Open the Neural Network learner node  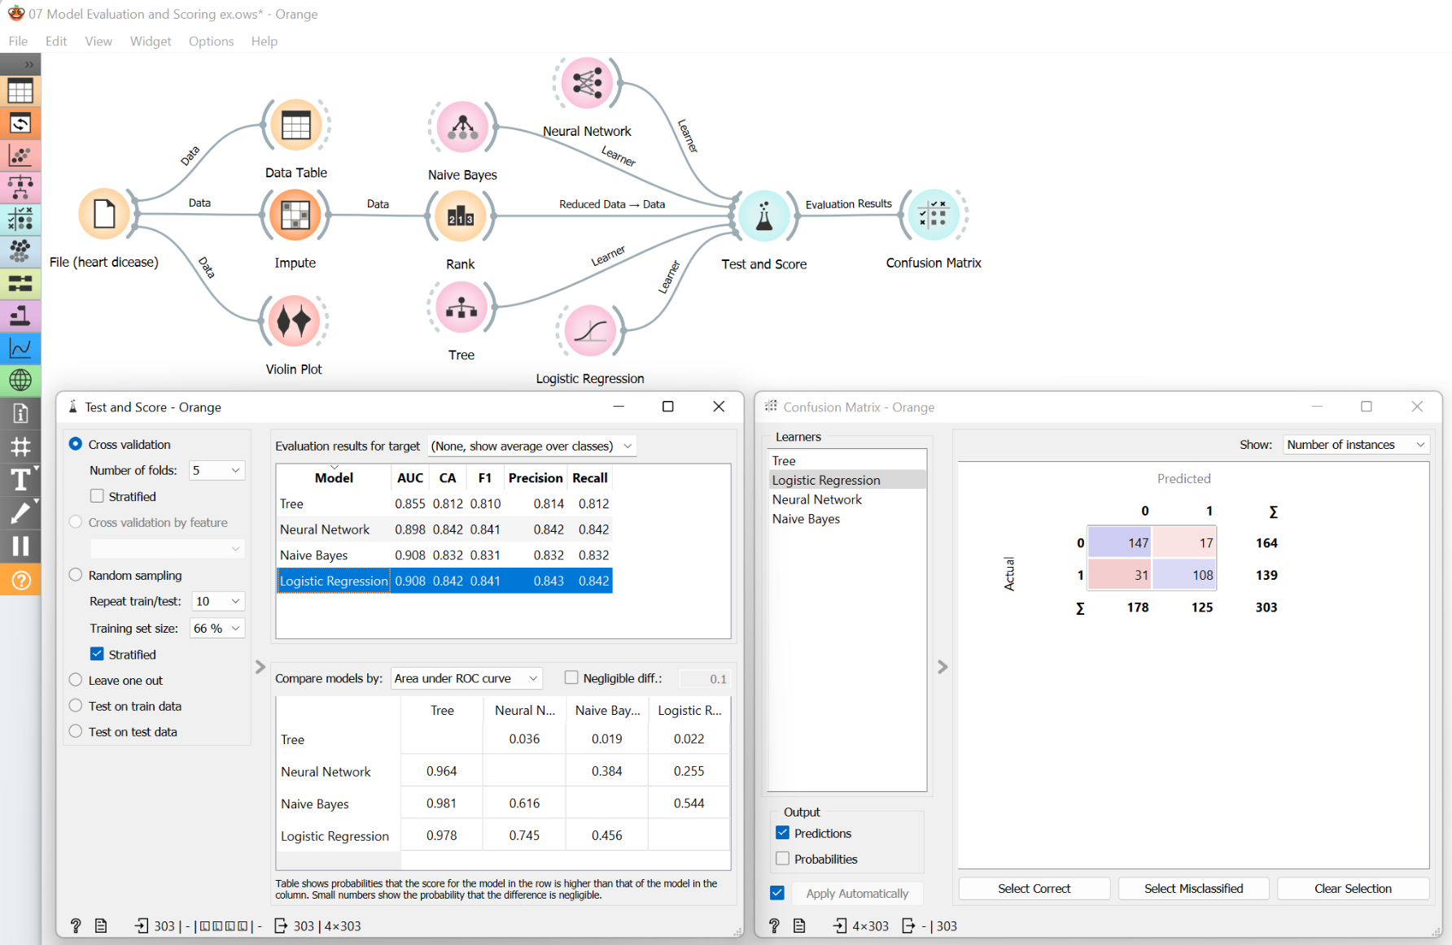[587, 83]
